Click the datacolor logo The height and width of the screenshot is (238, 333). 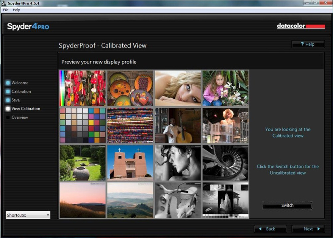coord(301,26)
